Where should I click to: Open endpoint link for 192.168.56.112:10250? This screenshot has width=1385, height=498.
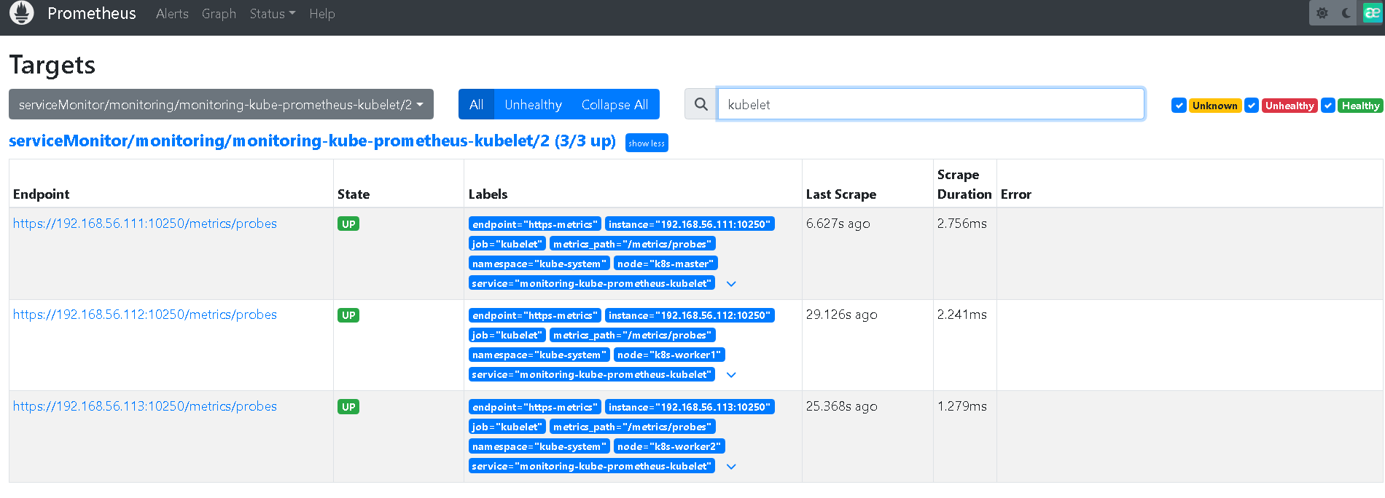pos(145,315)
